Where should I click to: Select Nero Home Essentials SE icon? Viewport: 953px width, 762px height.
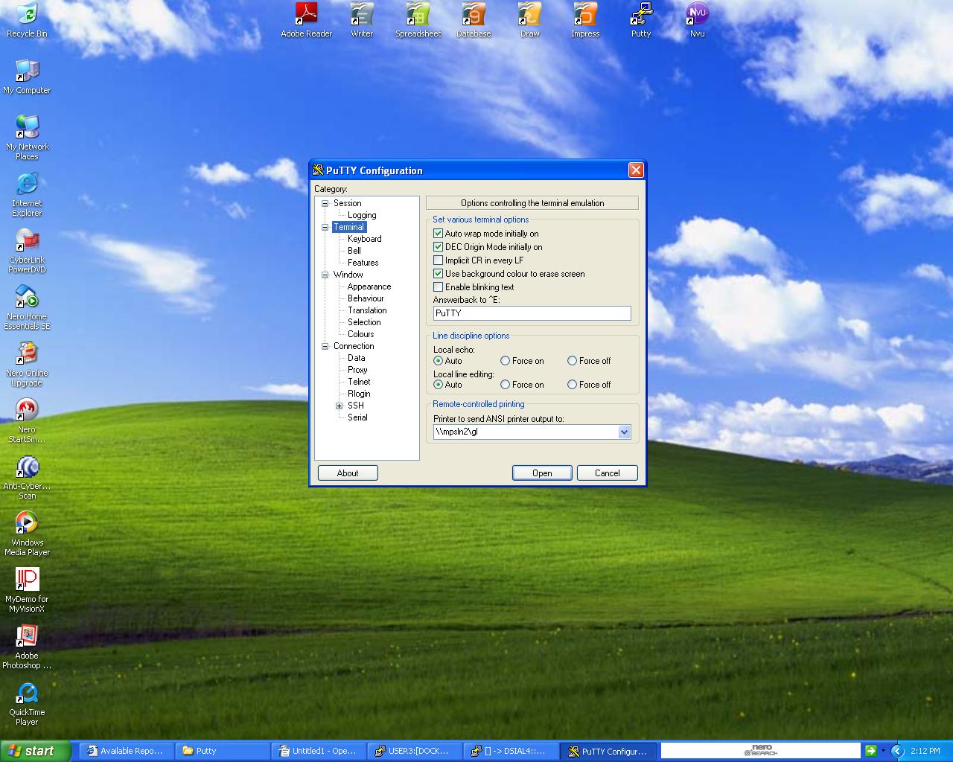coord(27,307)
